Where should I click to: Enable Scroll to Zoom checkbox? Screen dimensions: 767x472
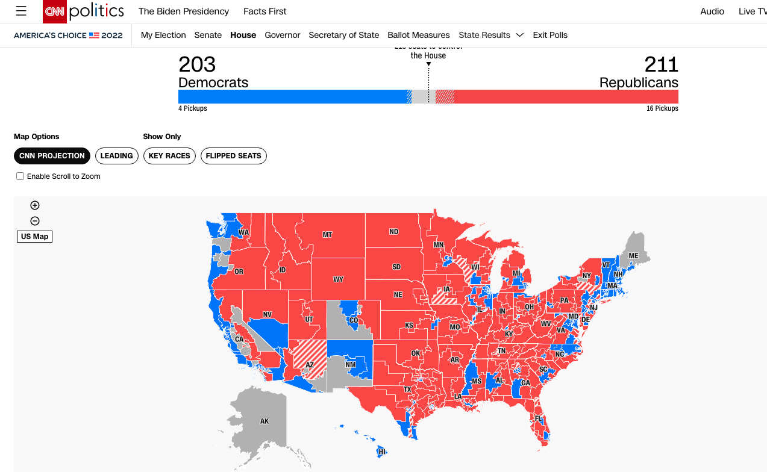click(20, 176)
